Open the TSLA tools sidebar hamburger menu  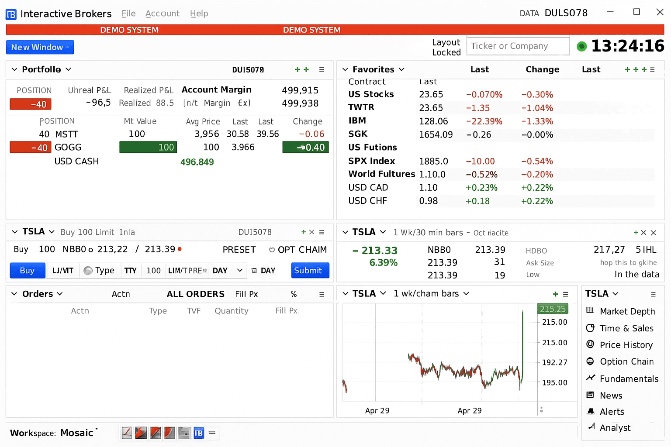pos(654,294)
